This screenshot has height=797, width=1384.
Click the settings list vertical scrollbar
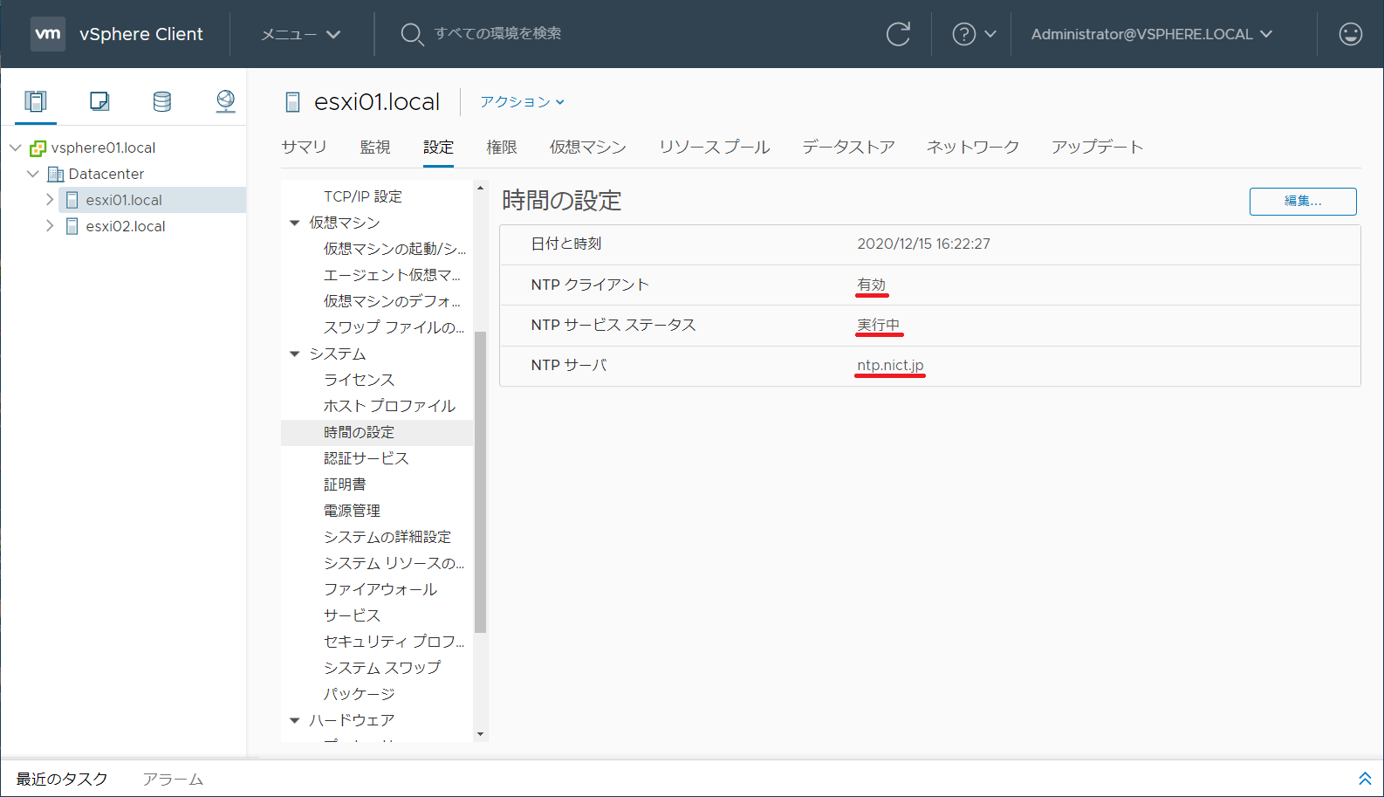click(x=480, y=480)
